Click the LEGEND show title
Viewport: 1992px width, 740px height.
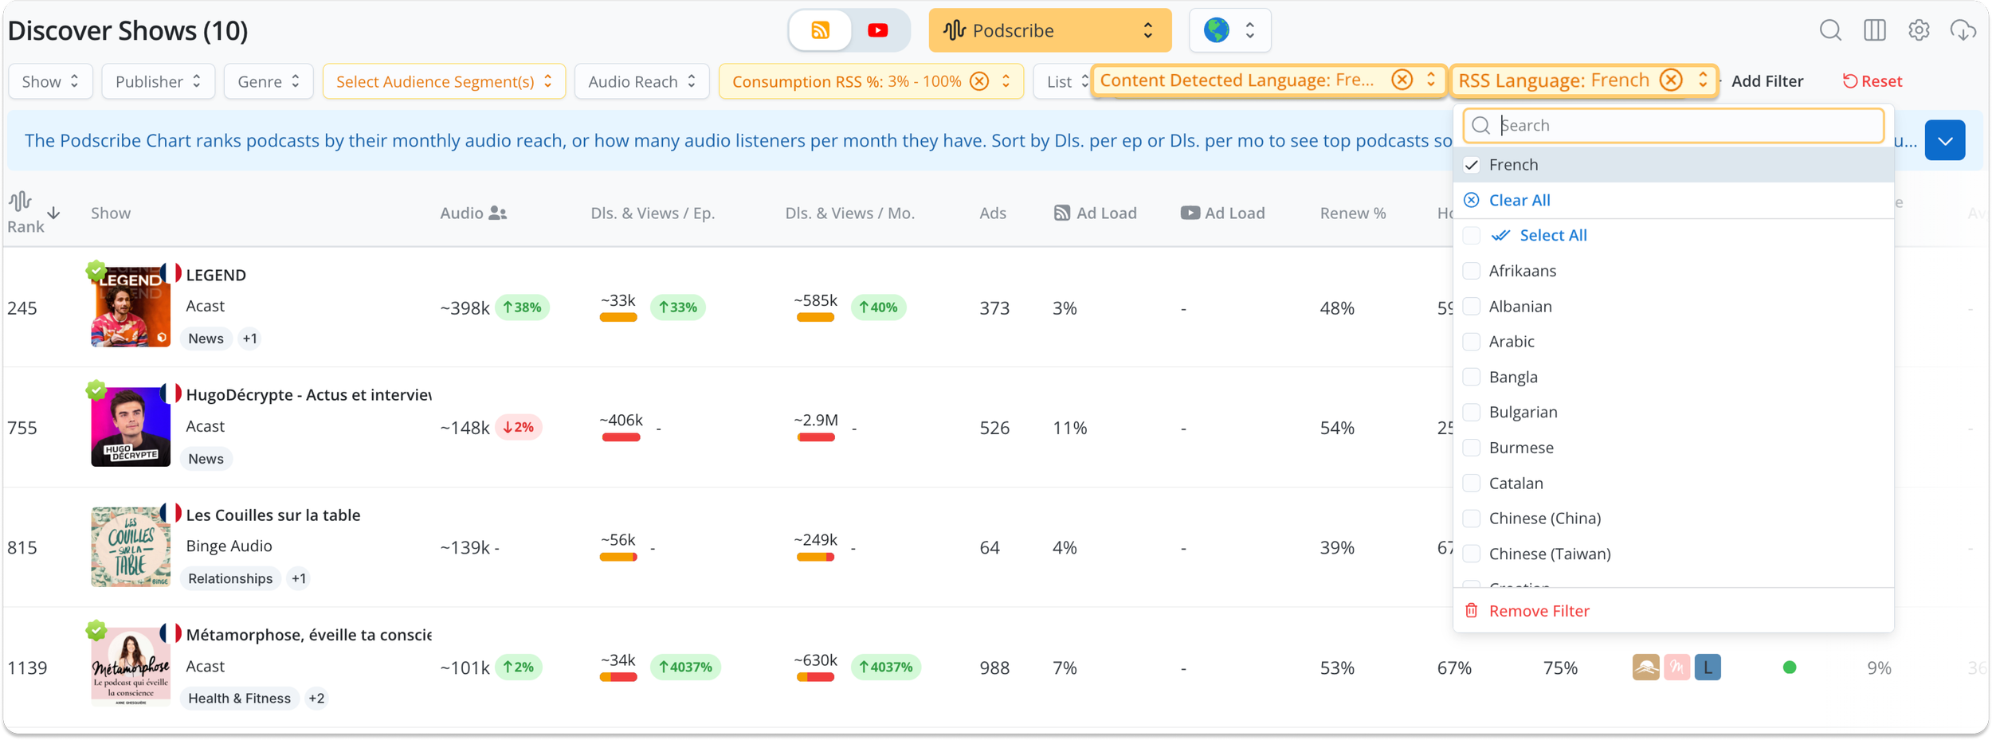(216, 275)
